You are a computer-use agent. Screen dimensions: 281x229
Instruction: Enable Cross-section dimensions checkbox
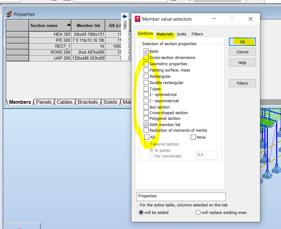tap(146, 57)
